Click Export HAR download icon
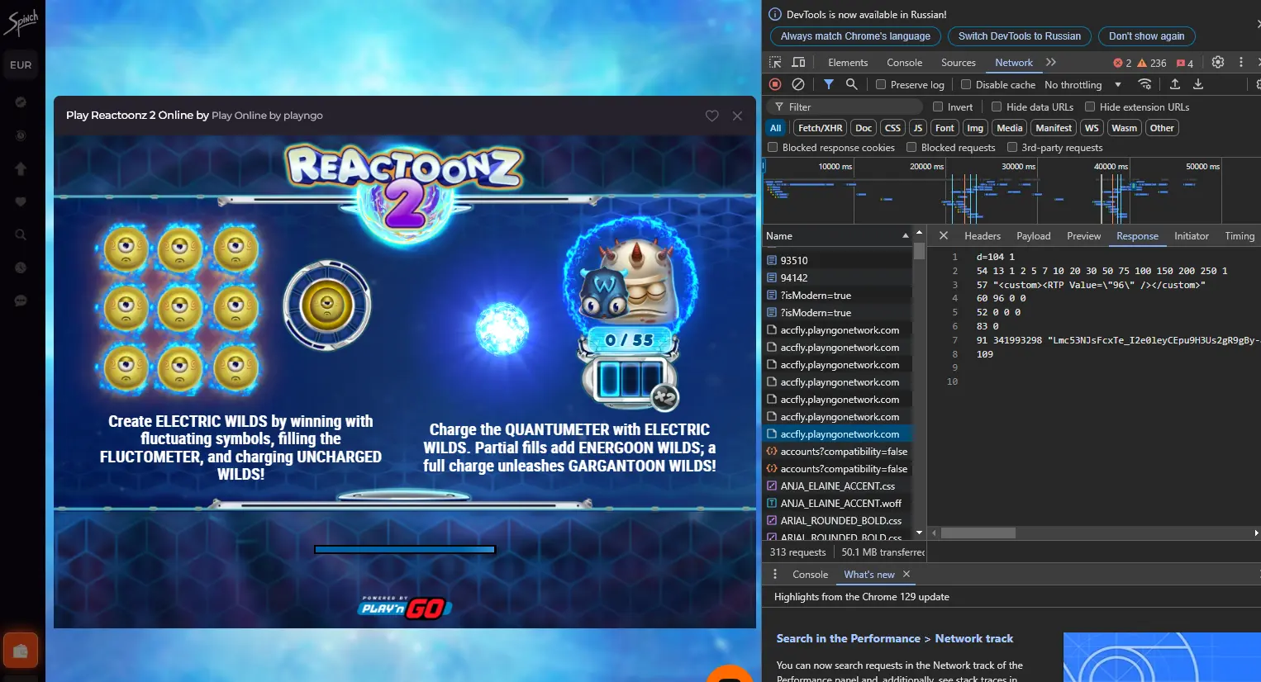Viewport: 1261px width, 682px height. click(1198, 84)
